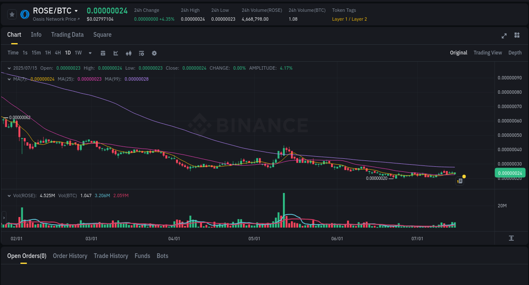
Task: Collapse the MA indicator row chevron
Action: 9,79
